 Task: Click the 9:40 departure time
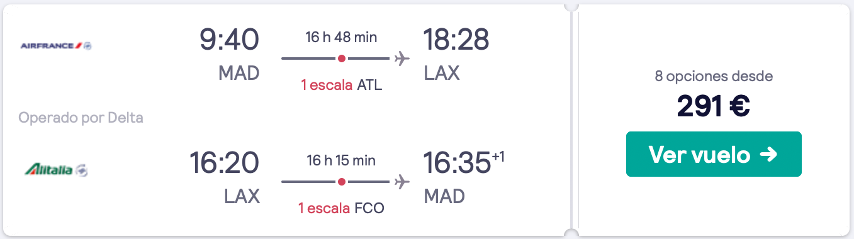pos(229,40)
